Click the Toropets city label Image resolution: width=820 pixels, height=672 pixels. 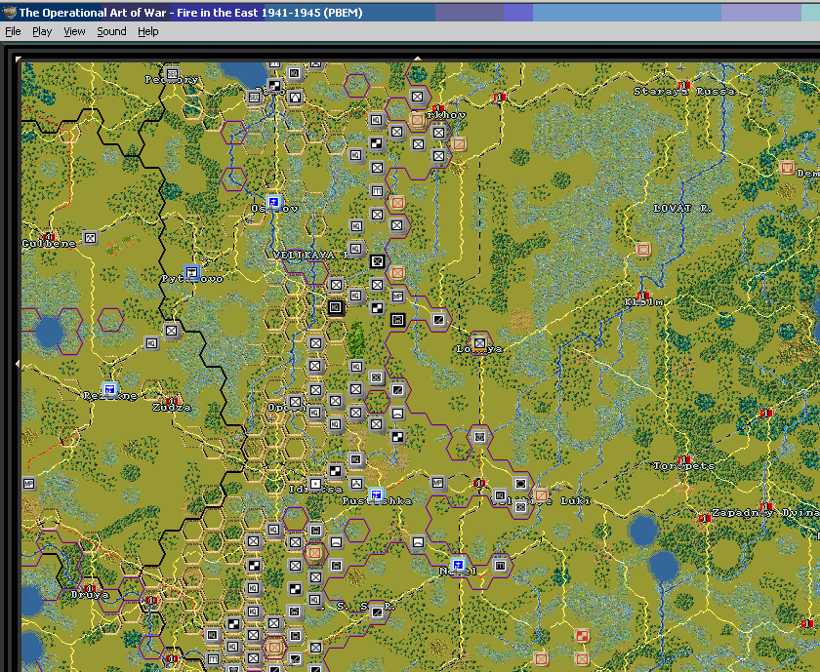[x=684, y=465]
